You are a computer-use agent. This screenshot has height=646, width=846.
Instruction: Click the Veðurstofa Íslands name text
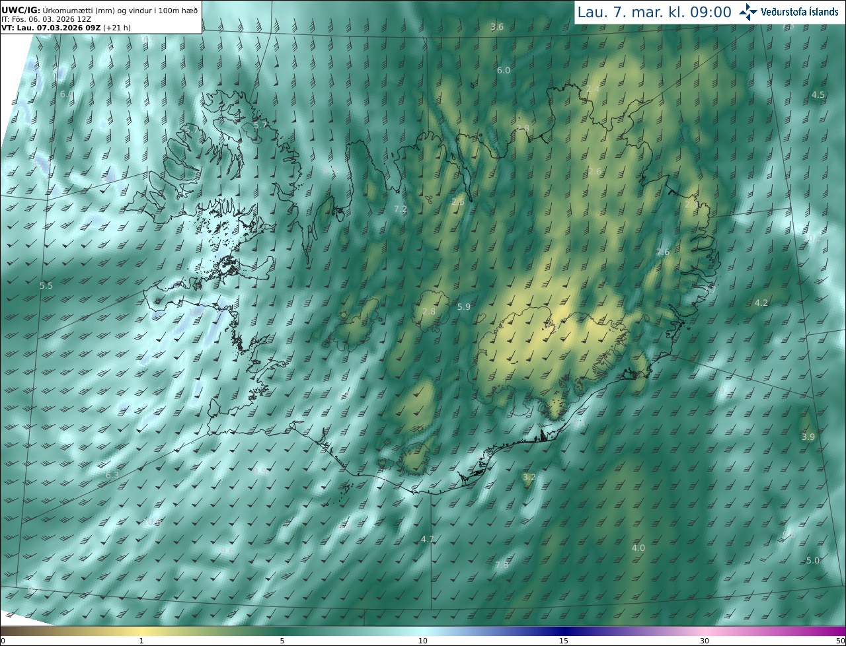coord(800,12)
